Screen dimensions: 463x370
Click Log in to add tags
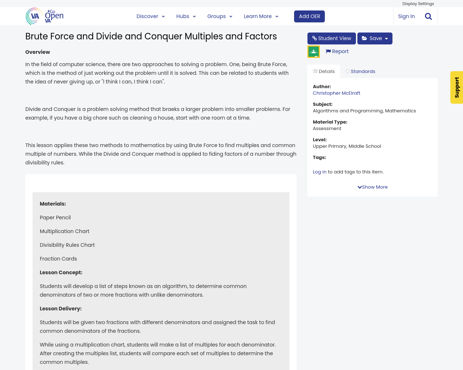pyautogui.click(x=319, y=171)
